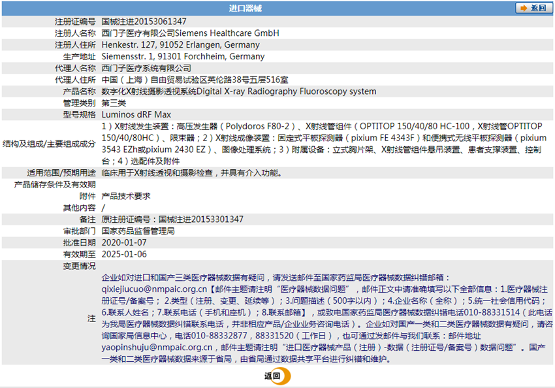Click the 产品储存条件及有效期 label
Image resolution: width=555 pixels, height=388 pixels.
[54, 184]
